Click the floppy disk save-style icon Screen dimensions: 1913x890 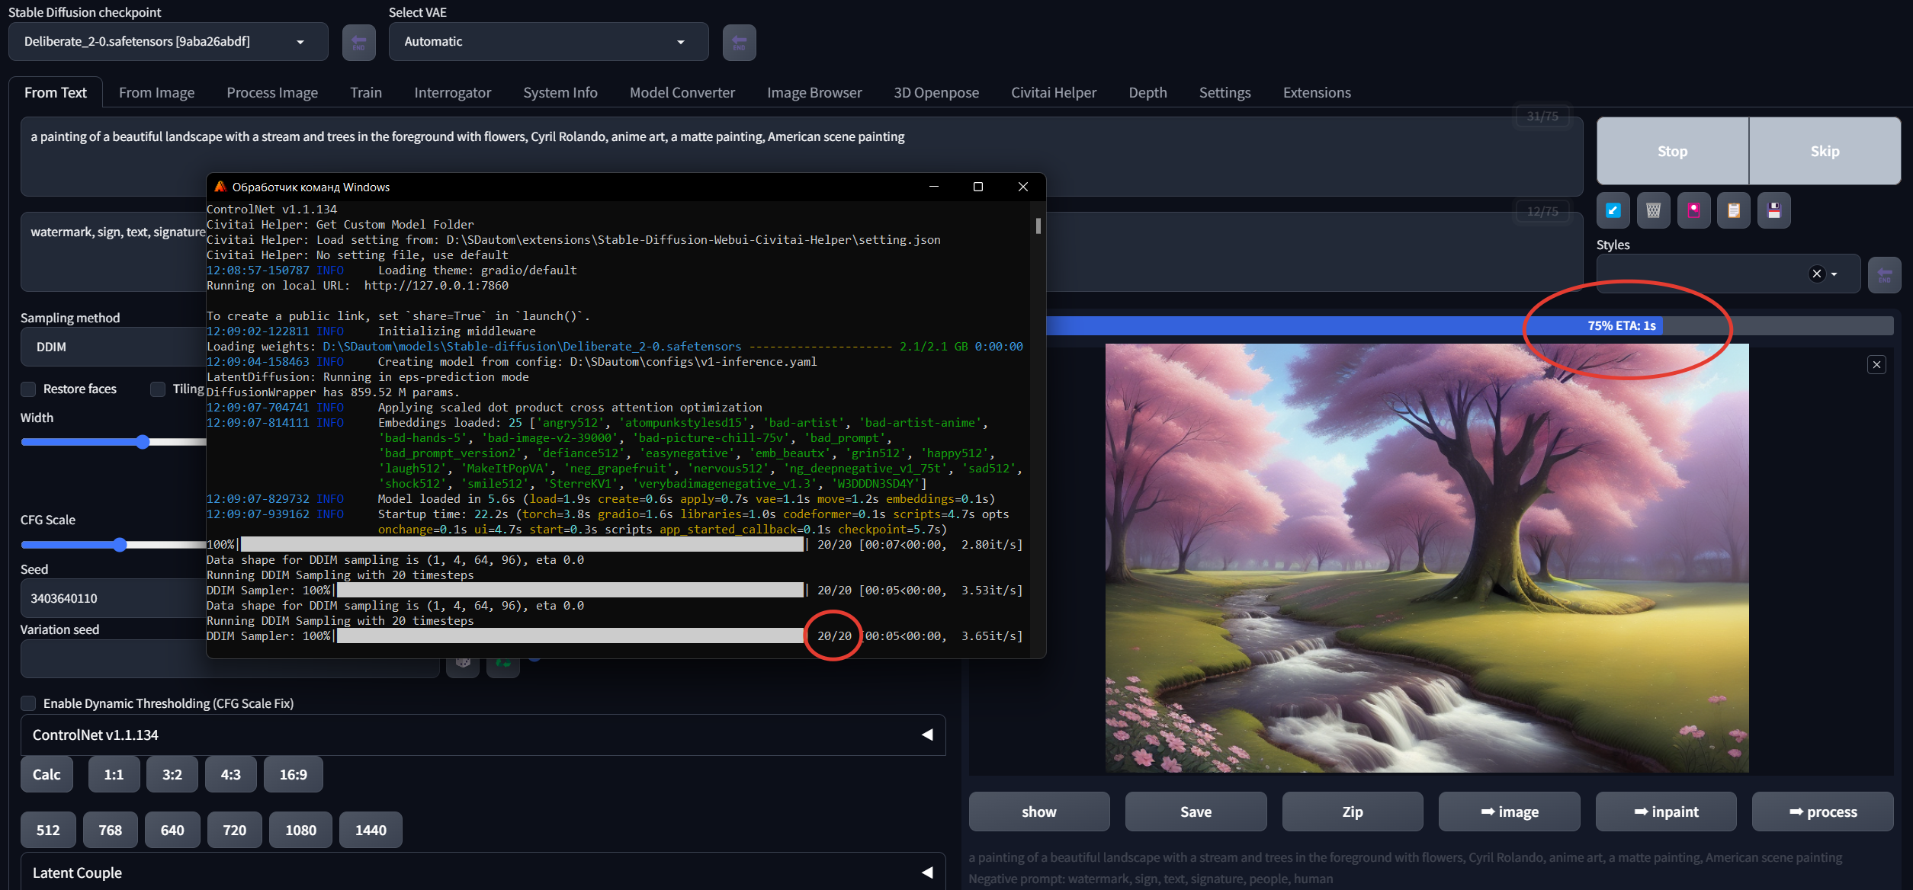[x=1774, y=210]
